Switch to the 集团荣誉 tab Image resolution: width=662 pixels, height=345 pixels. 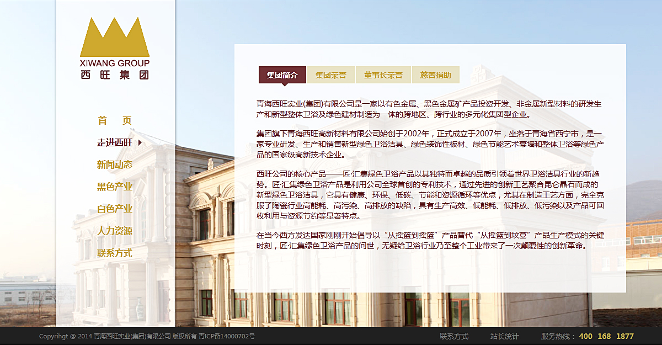(x=331, y=75)
